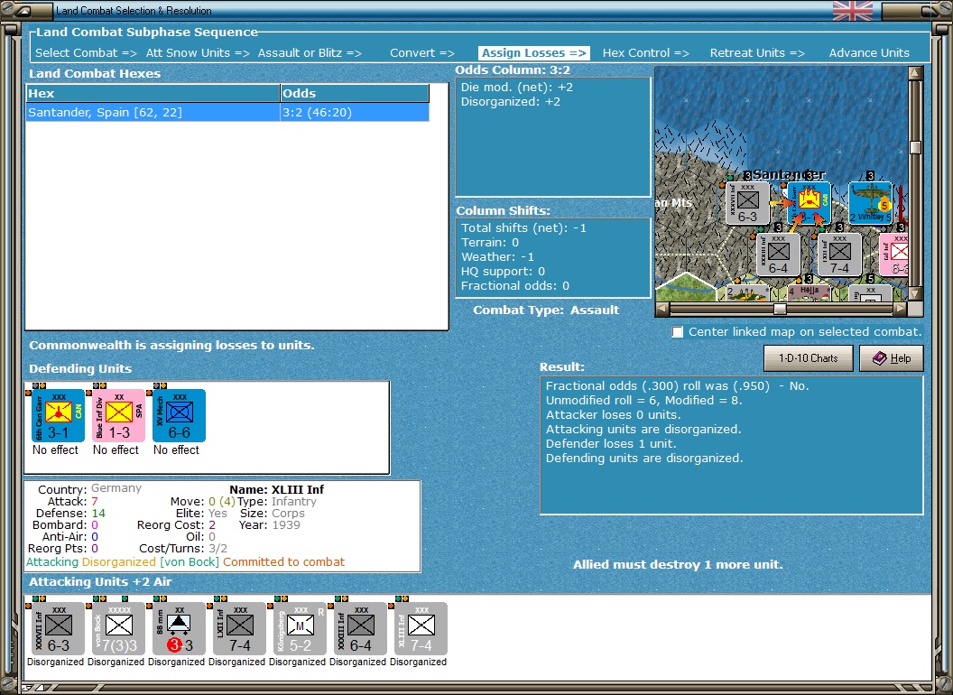Screen dimensions: 953x695
Task: Click the 6-4 infantry counter on the minimap
Action: [x=778, y=255]
